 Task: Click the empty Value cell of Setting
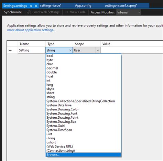coord(132,50)
